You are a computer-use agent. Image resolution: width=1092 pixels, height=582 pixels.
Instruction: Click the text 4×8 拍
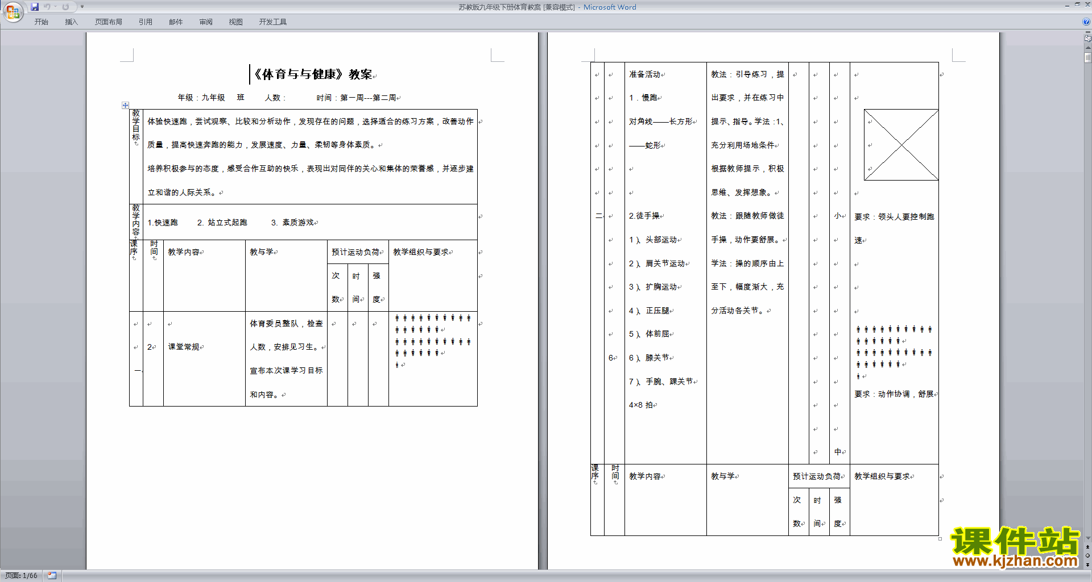tap(641, 405)
